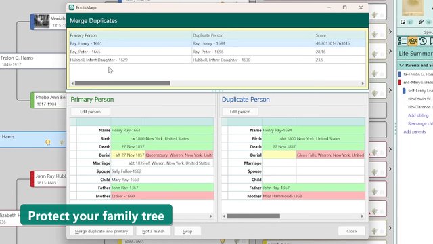Click the Duplicate Person column header
The width and height of the screenshot is (433, 244).
point(253,35)
